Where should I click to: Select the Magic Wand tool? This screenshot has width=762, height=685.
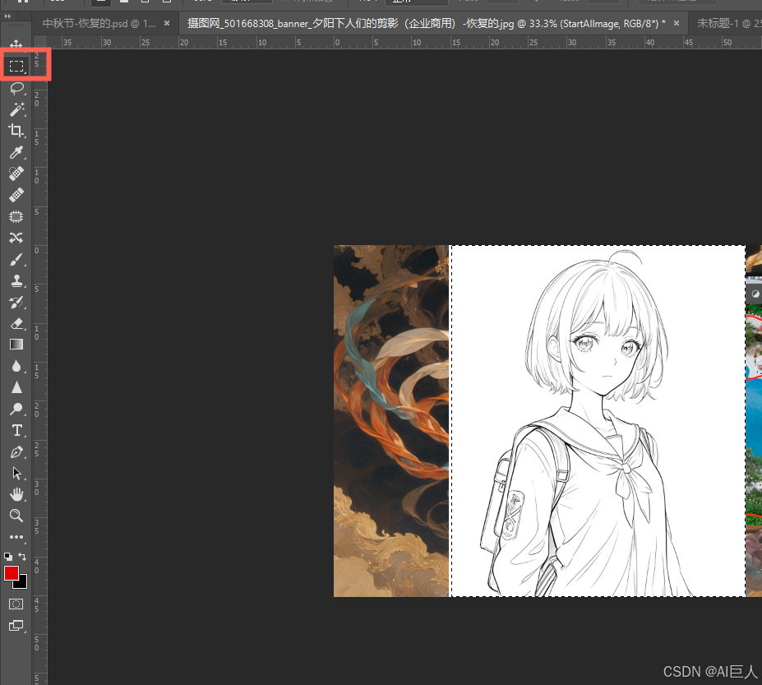tap(16, 109)
